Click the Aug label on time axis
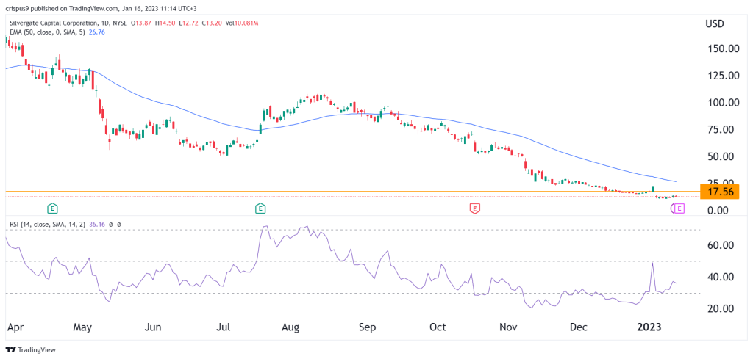Image resolution: width=753 pixels, height=359 pixels. pyautogui.click(x=290, y=327)
